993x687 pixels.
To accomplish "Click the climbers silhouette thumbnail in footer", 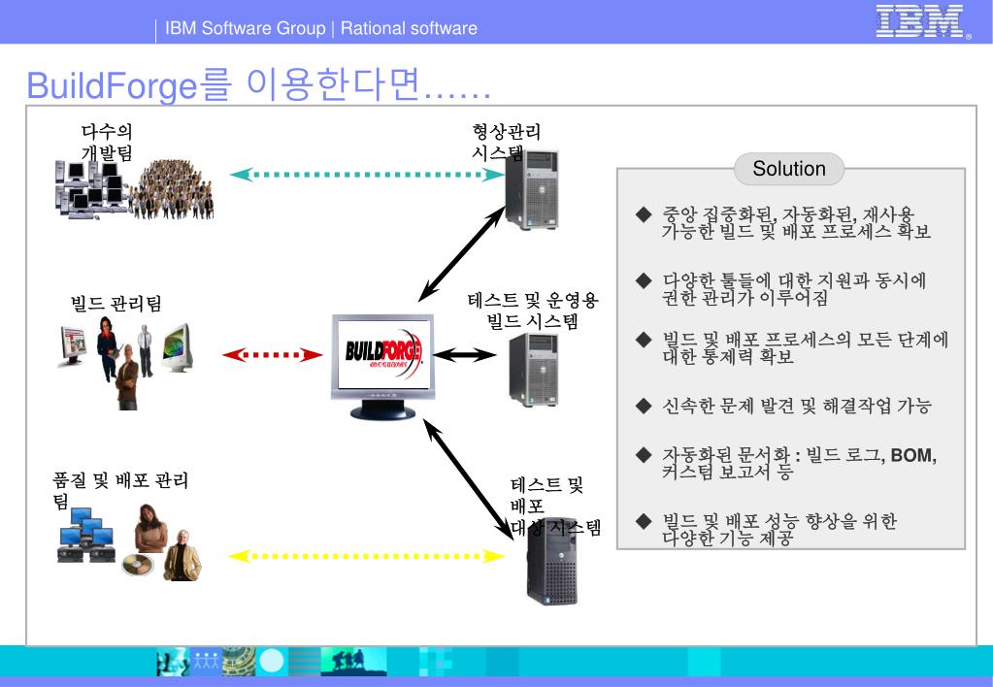I will coord(353,662).
